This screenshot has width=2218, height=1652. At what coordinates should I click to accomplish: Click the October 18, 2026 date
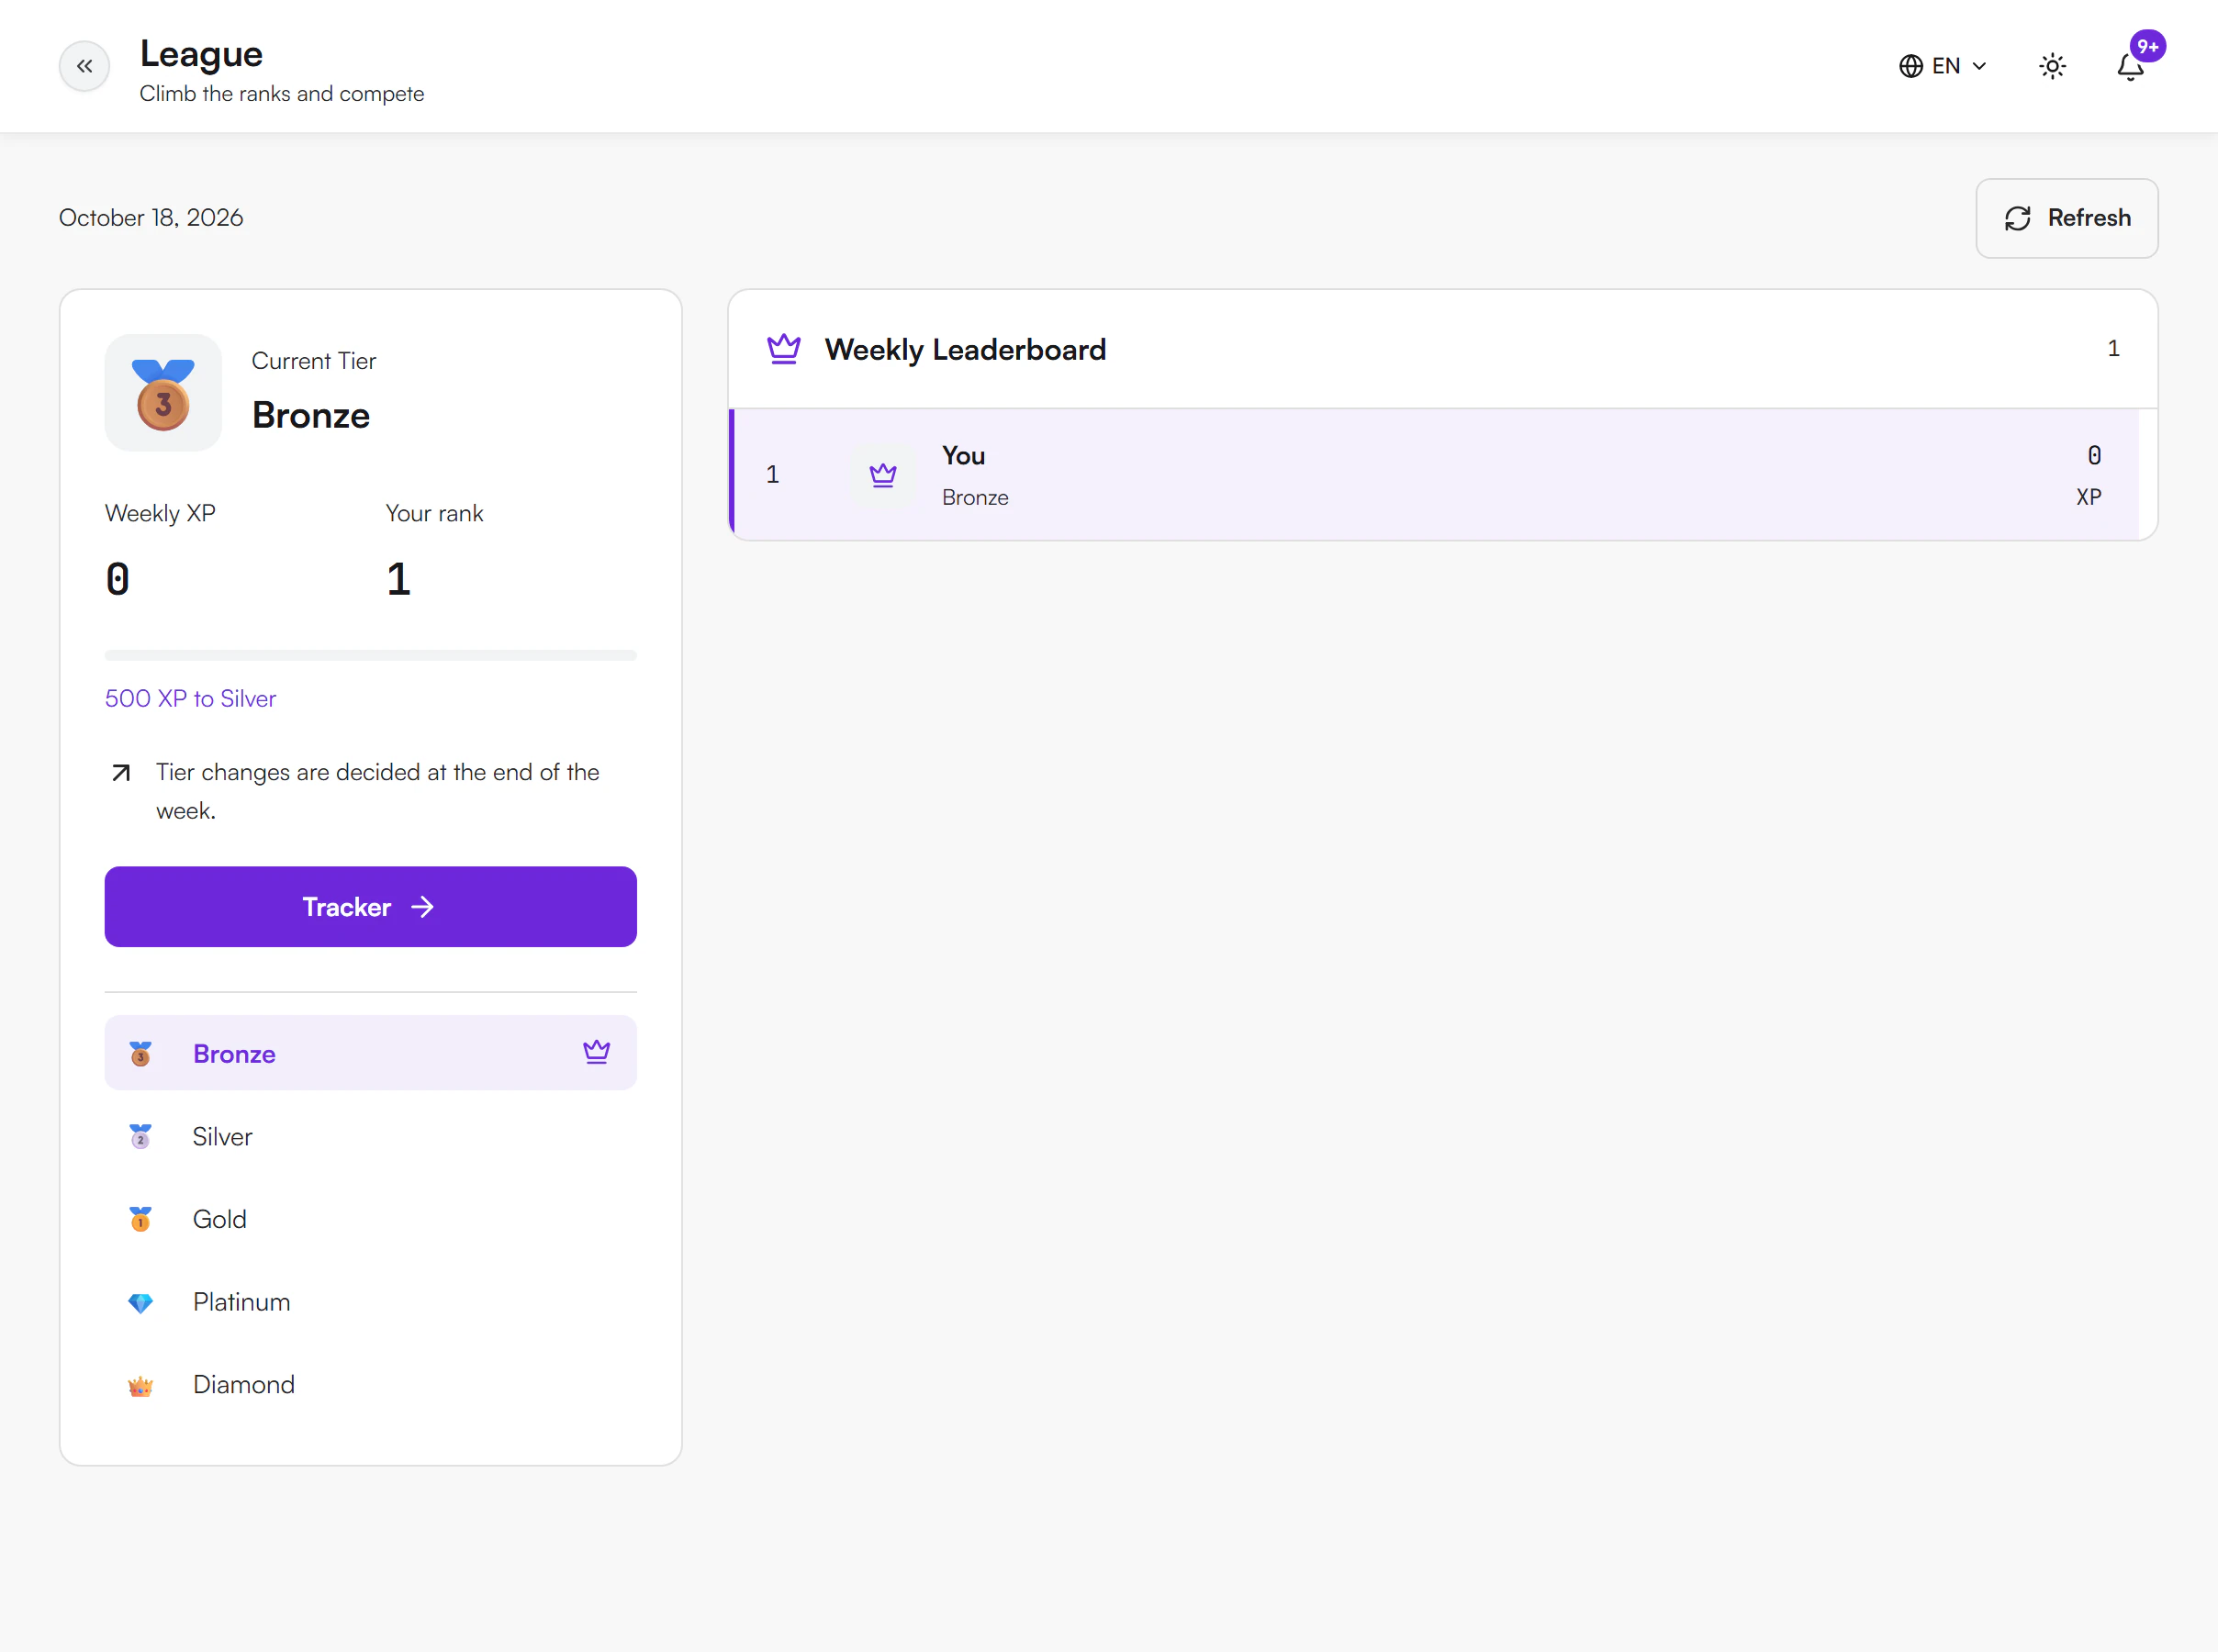coord(151,217)
